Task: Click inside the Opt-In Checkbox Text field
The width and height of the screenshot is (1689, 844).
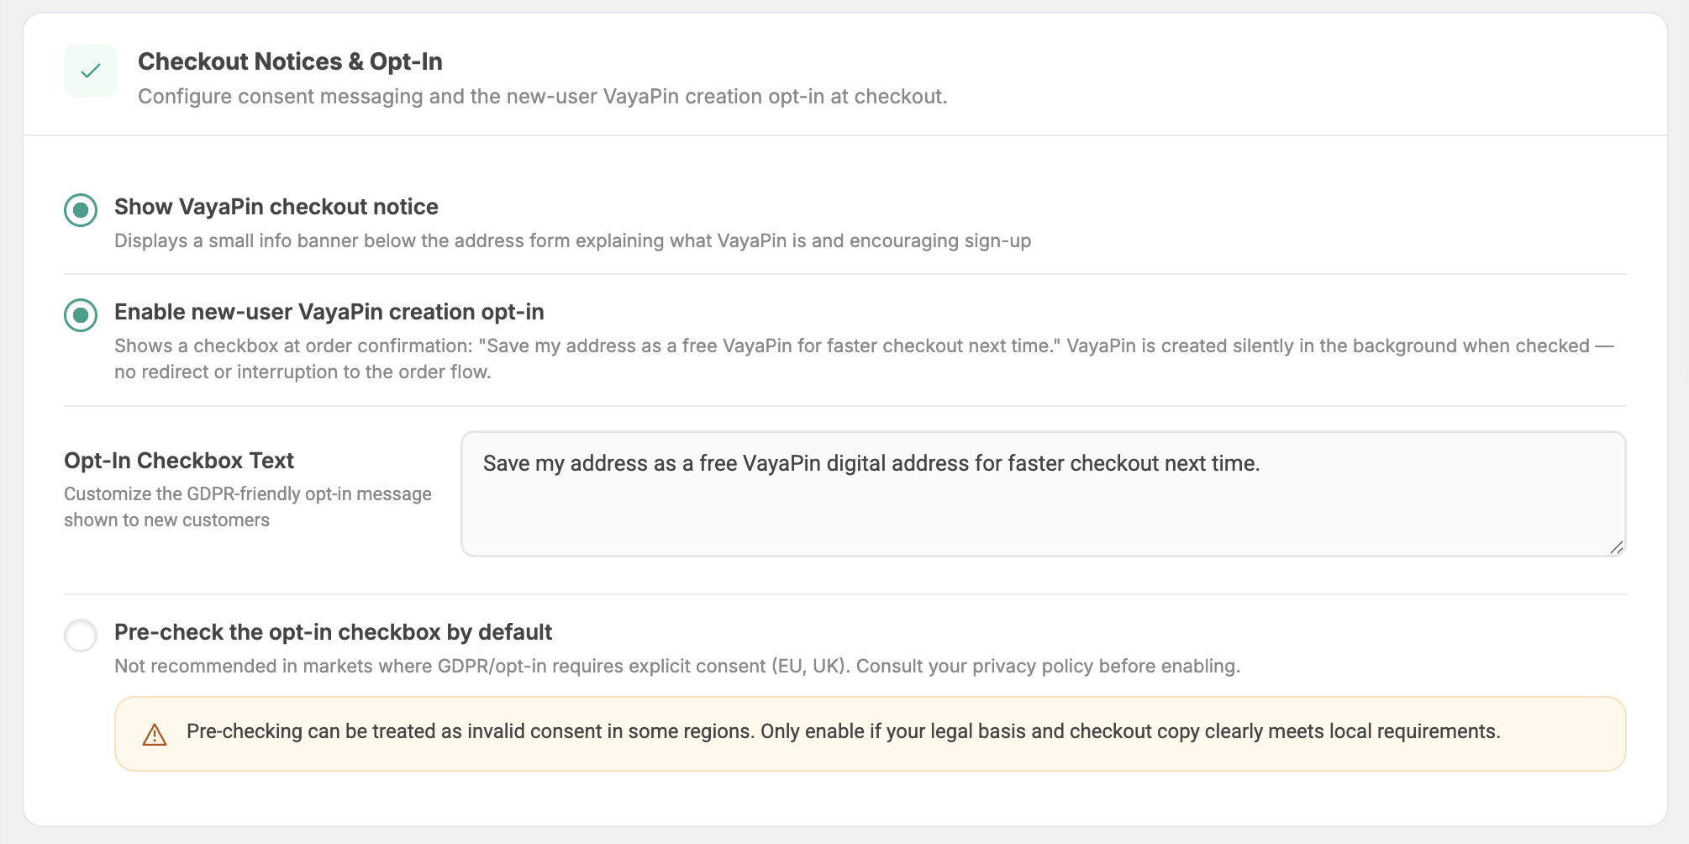Action: coord(1044,493)
